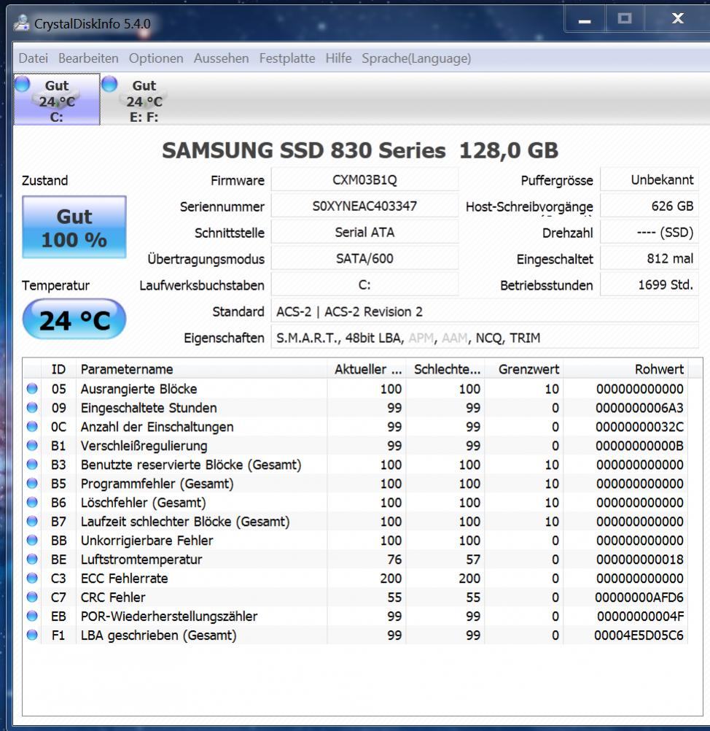Select the Ausrangierte Blöcke attribute name

(x=139, y=389)
